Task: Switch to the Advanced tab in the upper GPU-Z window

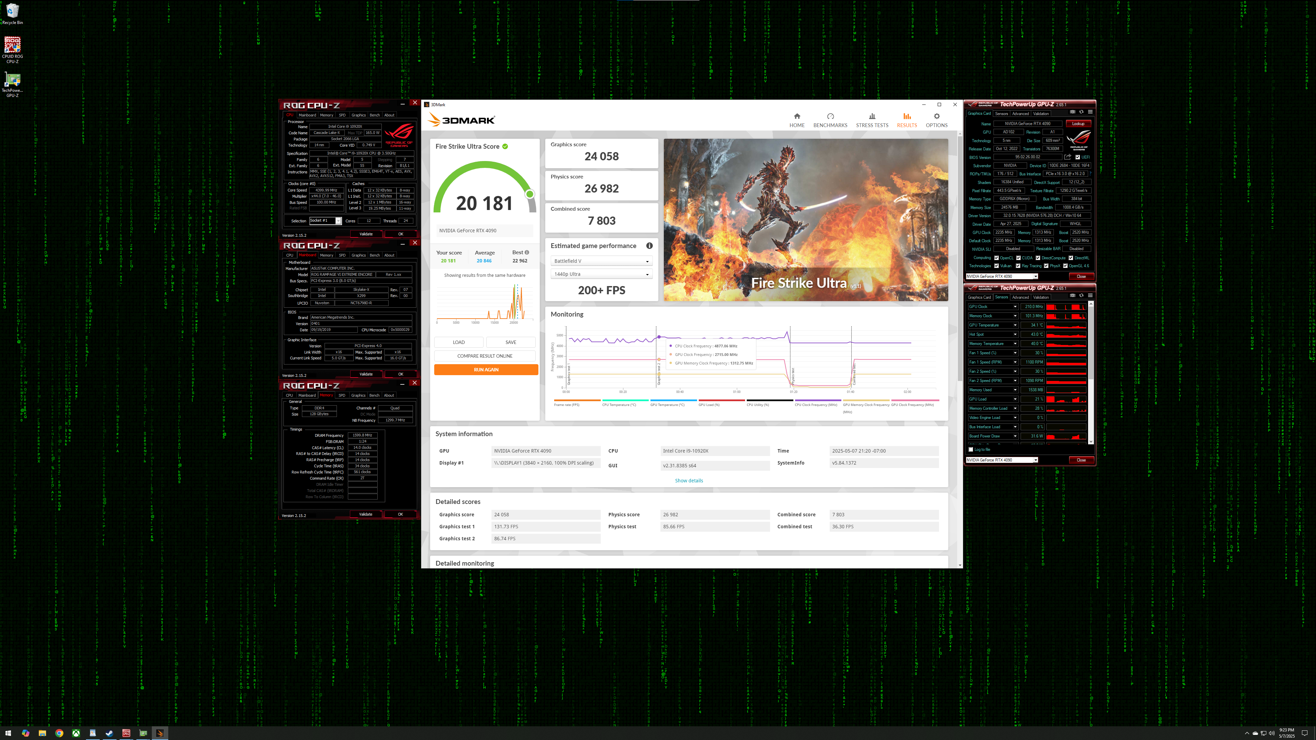Action: (1020, 113)
